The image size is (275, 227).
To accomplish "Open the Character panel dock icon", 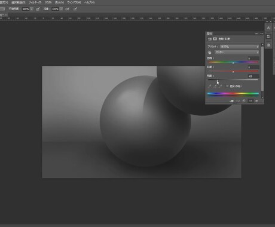I will tap(268, 28).
